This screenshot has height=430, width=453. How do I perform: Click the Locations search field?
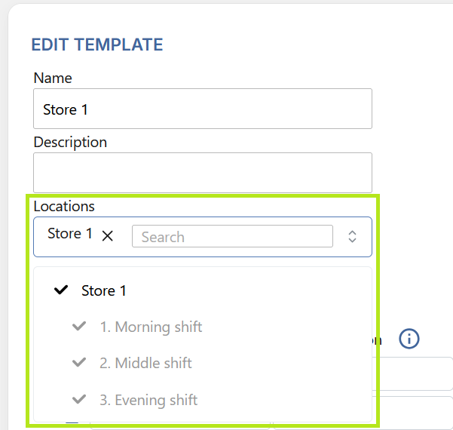coord(232,237)
